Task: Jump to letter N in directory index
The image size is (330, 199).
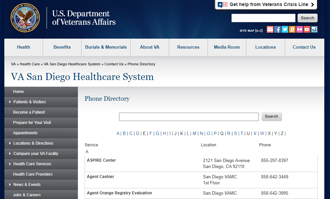Action: point(201,134)
